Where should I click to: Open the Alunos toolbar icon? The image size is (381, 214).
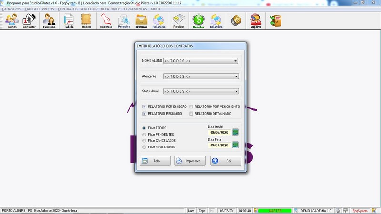(x=12, y=21)
